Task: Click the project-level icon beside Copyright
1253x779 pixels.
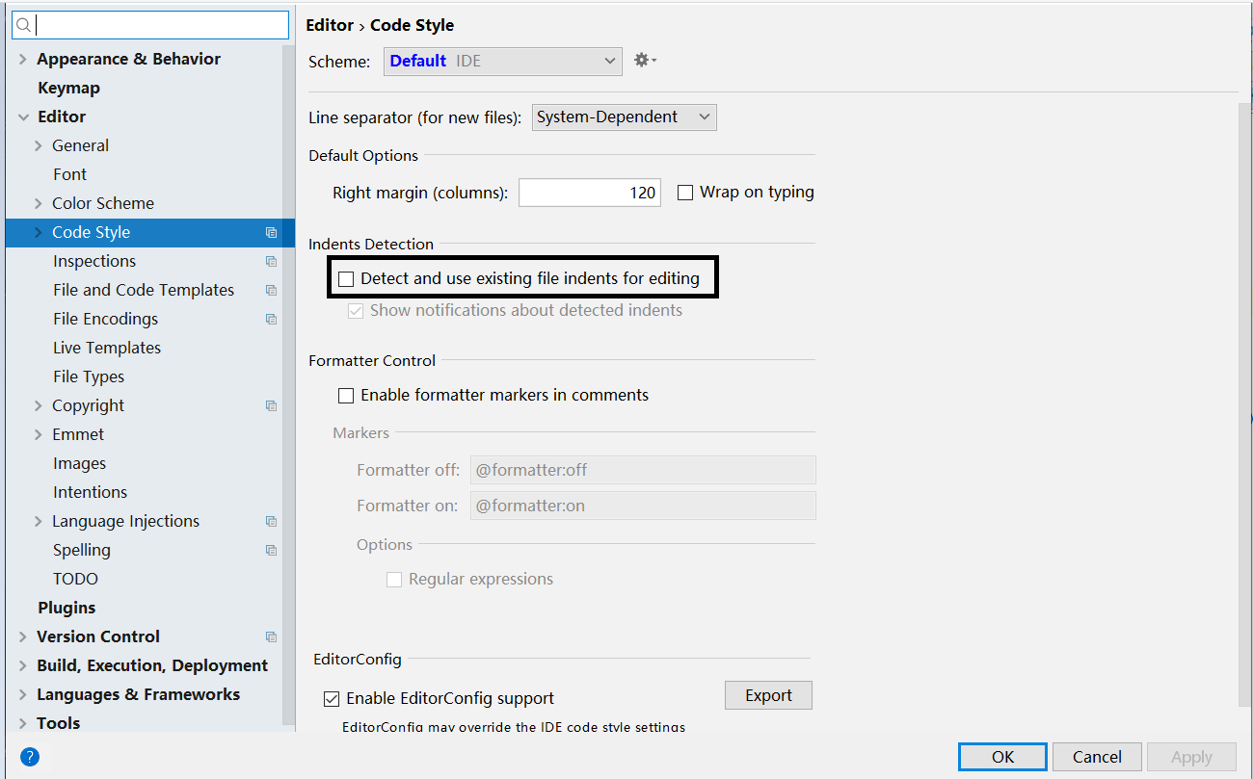Action: point(271,405)
